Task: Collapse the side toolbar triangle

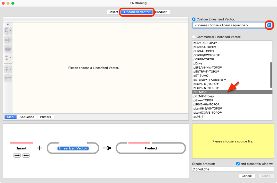Action: [8, 24]
